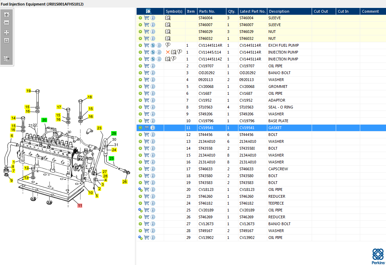
Task: Click the Parts No. column header
Action: 212,11
